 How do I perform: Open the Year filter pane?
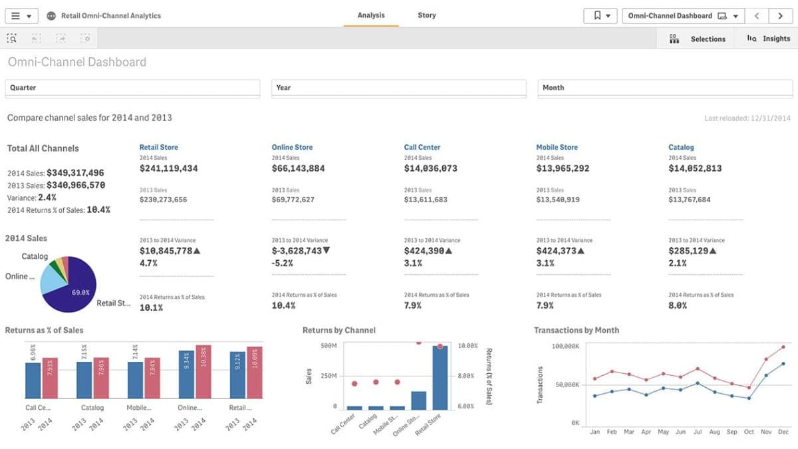point(398,88)
